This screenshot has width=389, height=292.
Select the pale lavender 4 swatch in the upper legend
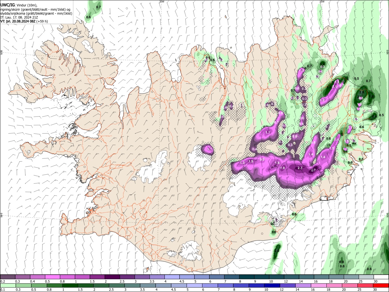(x=172, y=277)
